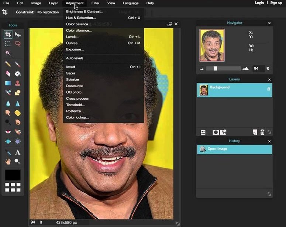The height and width of the screenshot is (227, 286).
Task: Select Color balance menu entry
Action: click(x=103, y=24)
